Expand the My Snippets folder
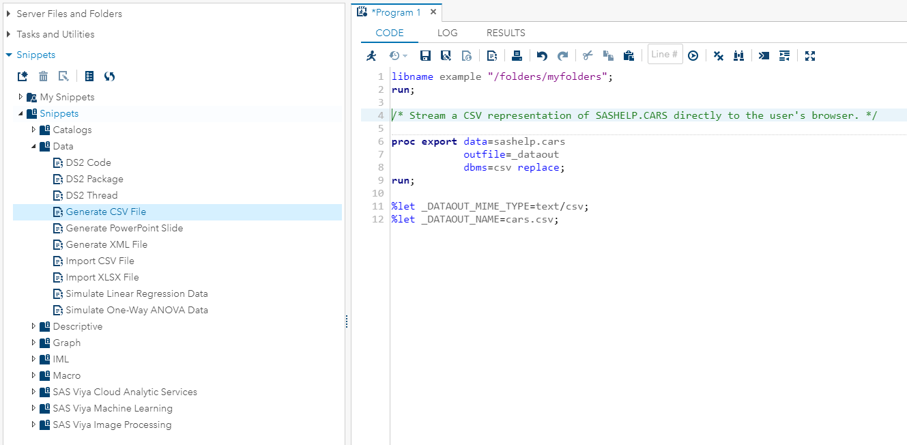Image resolution: width=907 pixels, height=445 pixels. [x=20, y=97]
